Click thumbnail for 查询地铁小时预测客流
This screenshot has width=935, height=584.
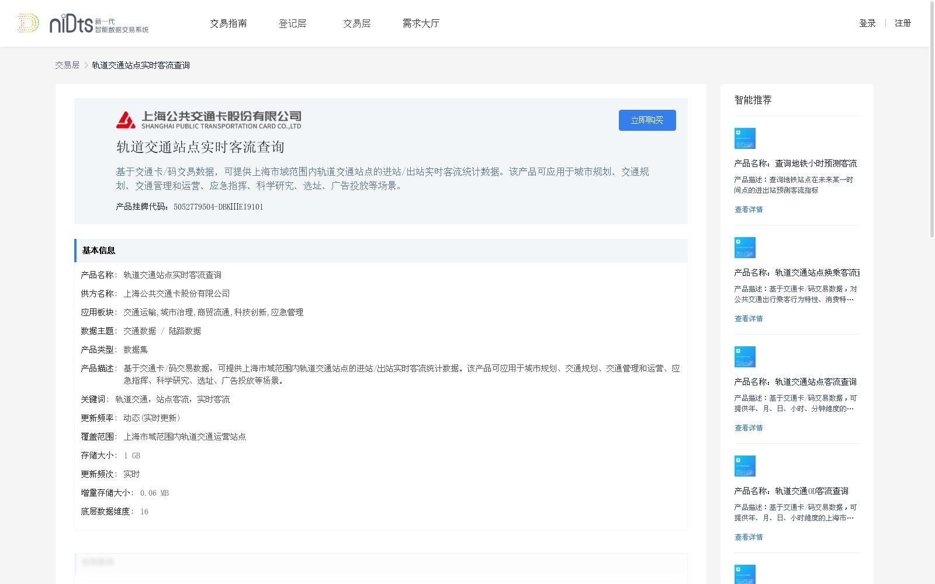(745, 138)
